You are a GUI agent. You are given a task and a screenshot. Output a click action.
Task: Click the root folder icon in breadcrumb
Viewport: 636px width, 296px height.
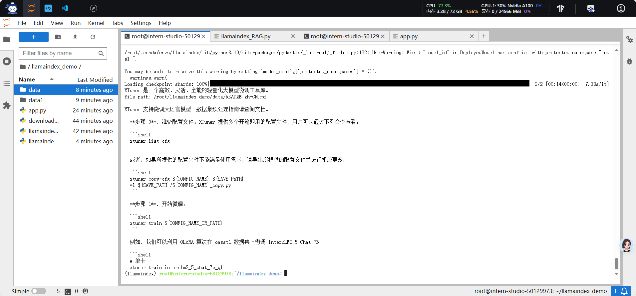(23, 67)
